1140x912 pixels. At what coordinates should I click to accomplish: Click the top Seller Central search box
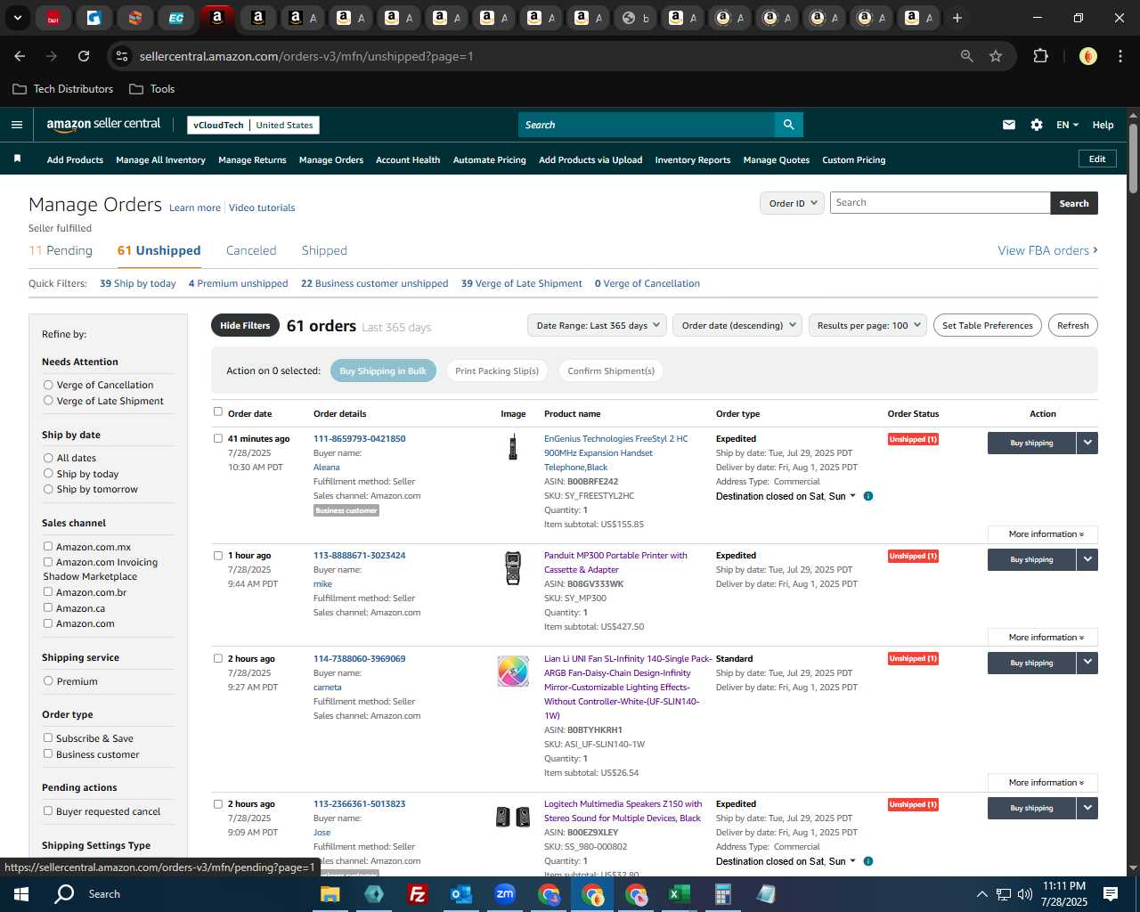(647, 125)
